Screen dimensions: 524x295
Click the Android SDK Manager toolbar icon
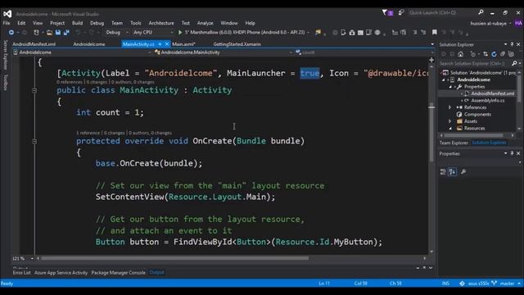coord(352,33)
